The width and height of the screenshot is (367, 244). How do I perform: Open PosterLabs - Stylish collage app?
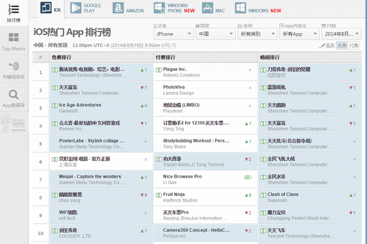92,141
